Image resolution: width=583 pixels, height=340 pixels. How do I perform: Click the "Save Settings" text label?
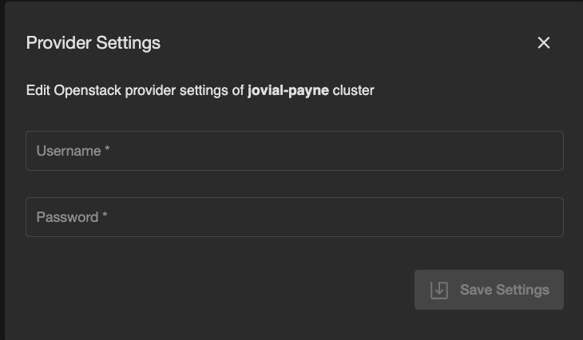coord(505,290)
